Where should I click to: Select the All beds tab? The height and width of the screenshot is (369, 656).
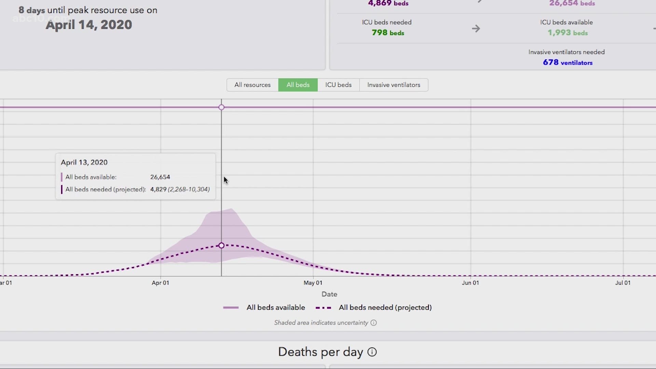(298, 85)
